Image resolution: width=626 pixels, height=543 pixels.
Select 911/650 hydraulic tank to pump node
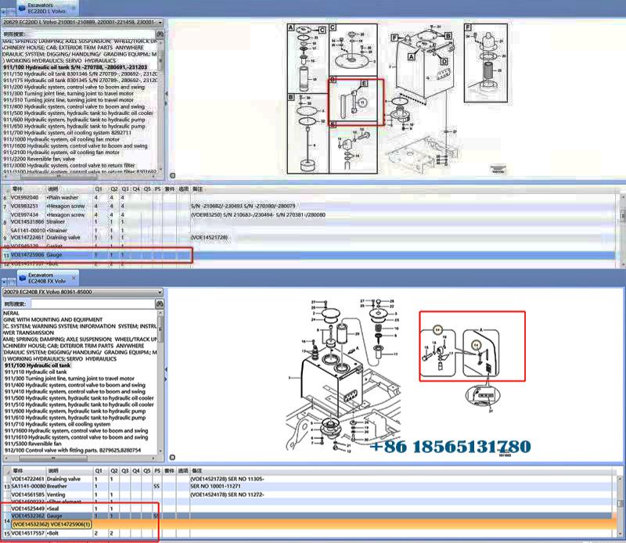click(x=74, y=126)
